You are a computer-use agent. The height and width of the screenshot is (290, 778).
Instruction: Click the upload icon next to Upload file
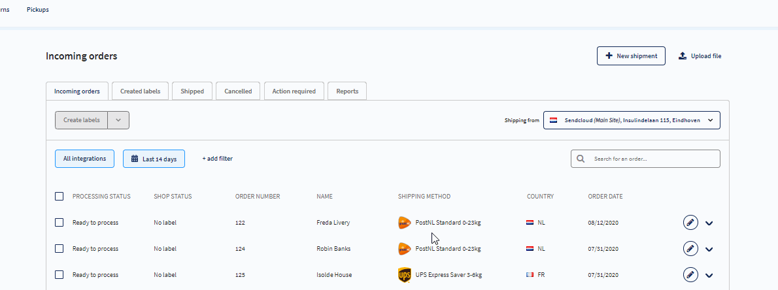point(683,56)
